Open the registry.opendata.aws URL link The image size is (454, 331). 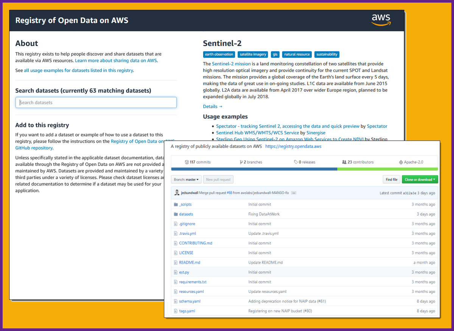click(x=293, y=146)
